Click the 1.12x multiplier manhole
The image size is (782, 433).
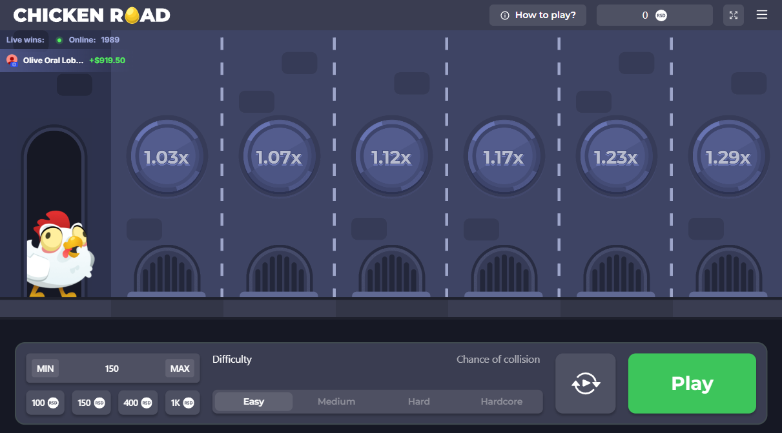pos(391,157)
